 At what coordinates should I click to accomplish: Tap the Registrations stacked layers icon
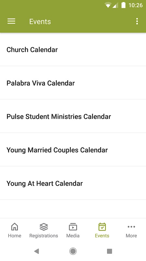coord(44,227)
